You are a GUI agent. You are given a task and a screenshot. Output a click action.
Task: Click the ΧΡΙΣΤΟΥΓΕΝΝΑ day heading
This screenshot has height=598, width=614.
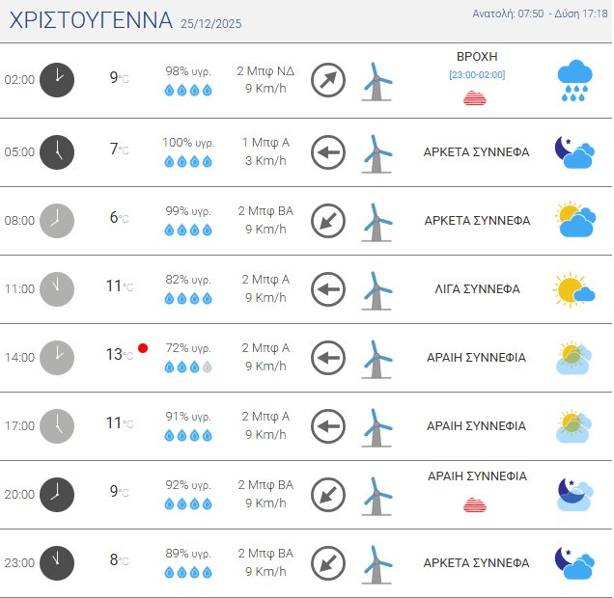[x=91, y=21]
